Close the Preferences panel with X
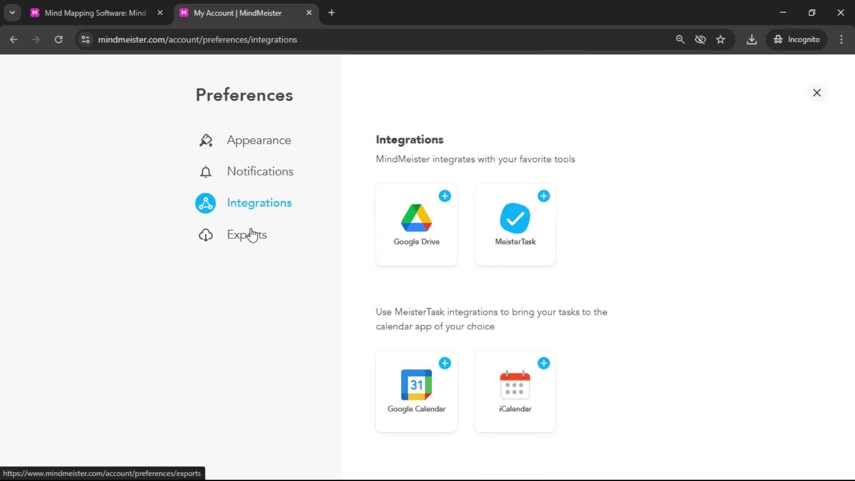This screenshot has height=481, width=855. click(x=817, y=93)
